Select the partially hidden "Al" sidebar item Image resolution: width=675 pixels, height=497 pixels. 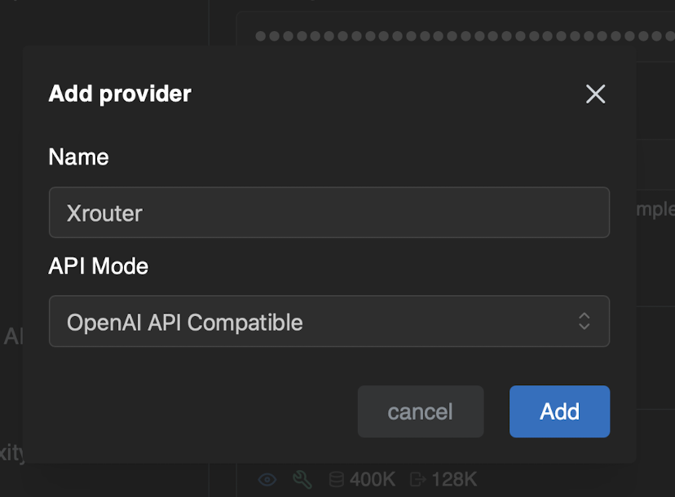pyautogui.click(x=12, y=336)
